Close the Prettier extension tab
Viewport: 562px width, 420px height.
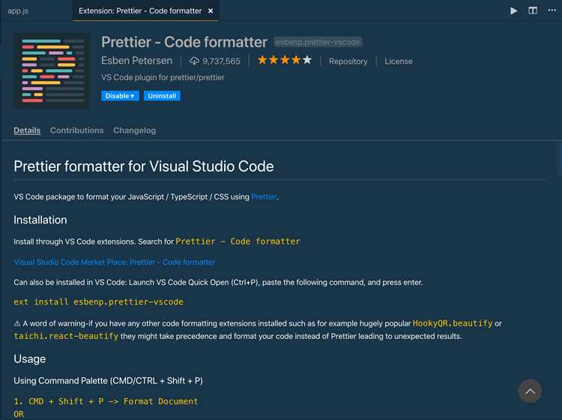[x=211, y=11]
